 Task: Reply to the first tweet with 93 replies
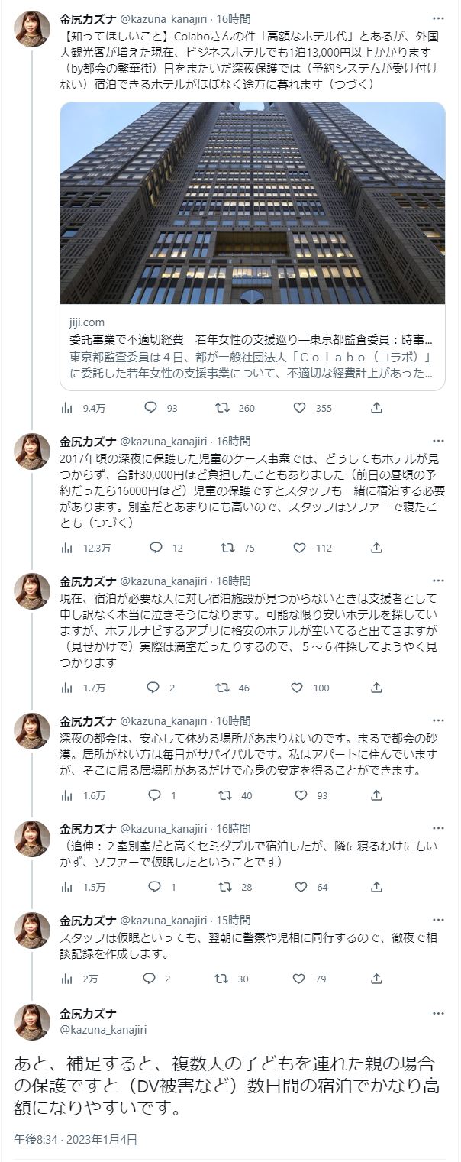click(x=150, y=408)
